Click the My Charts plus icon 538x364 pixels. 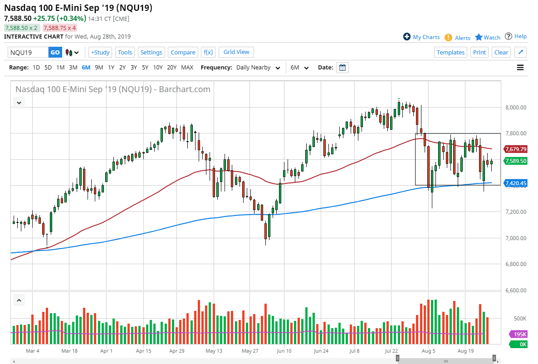tap(408, 37)
